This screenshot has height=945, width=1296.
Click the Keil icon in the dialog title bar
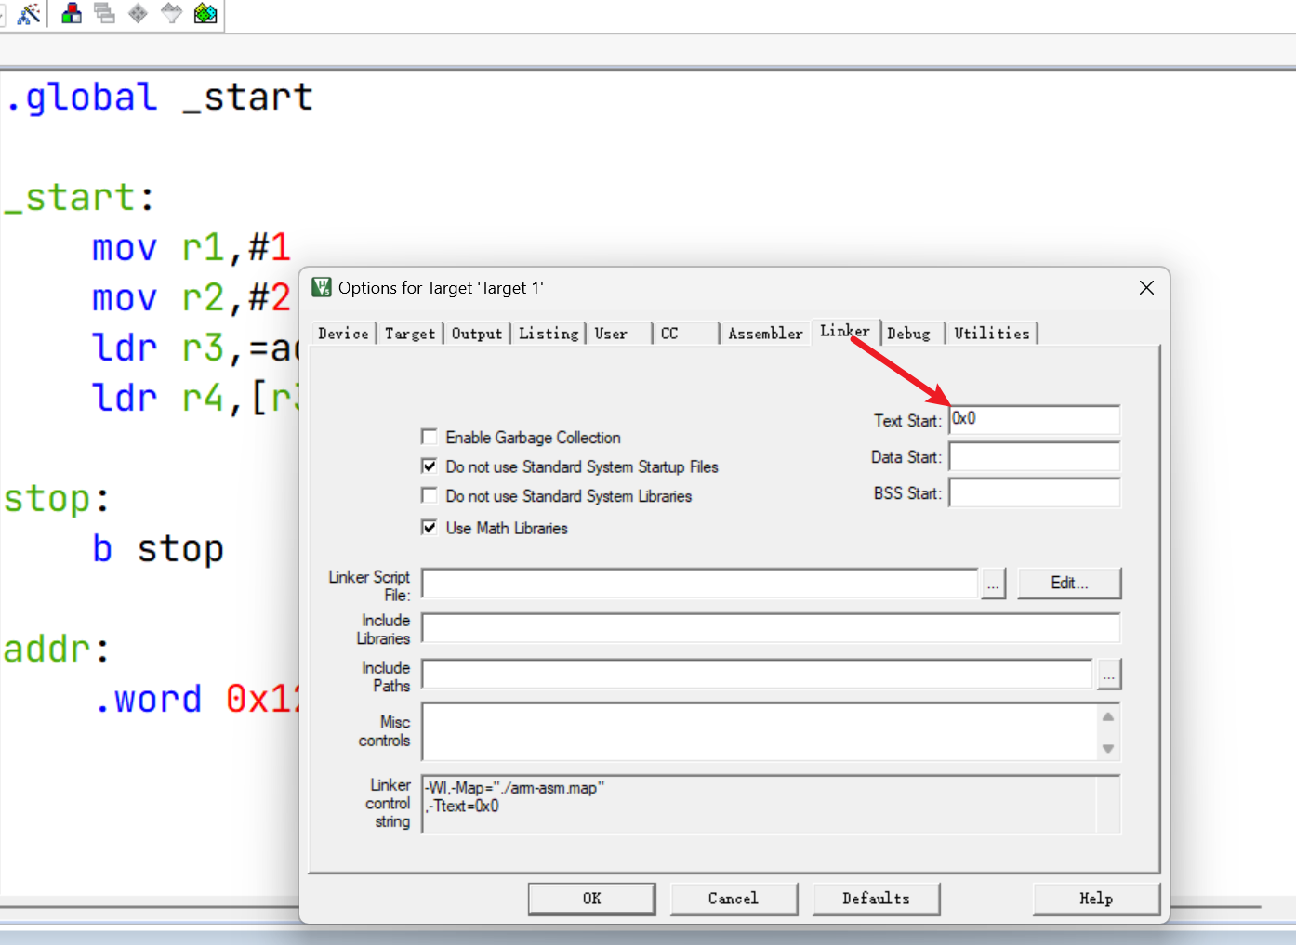point(322,287)
